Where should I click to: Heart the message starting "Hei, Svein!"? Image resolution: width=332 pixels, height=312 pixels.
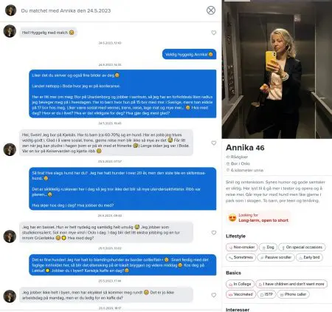point(214,143)
